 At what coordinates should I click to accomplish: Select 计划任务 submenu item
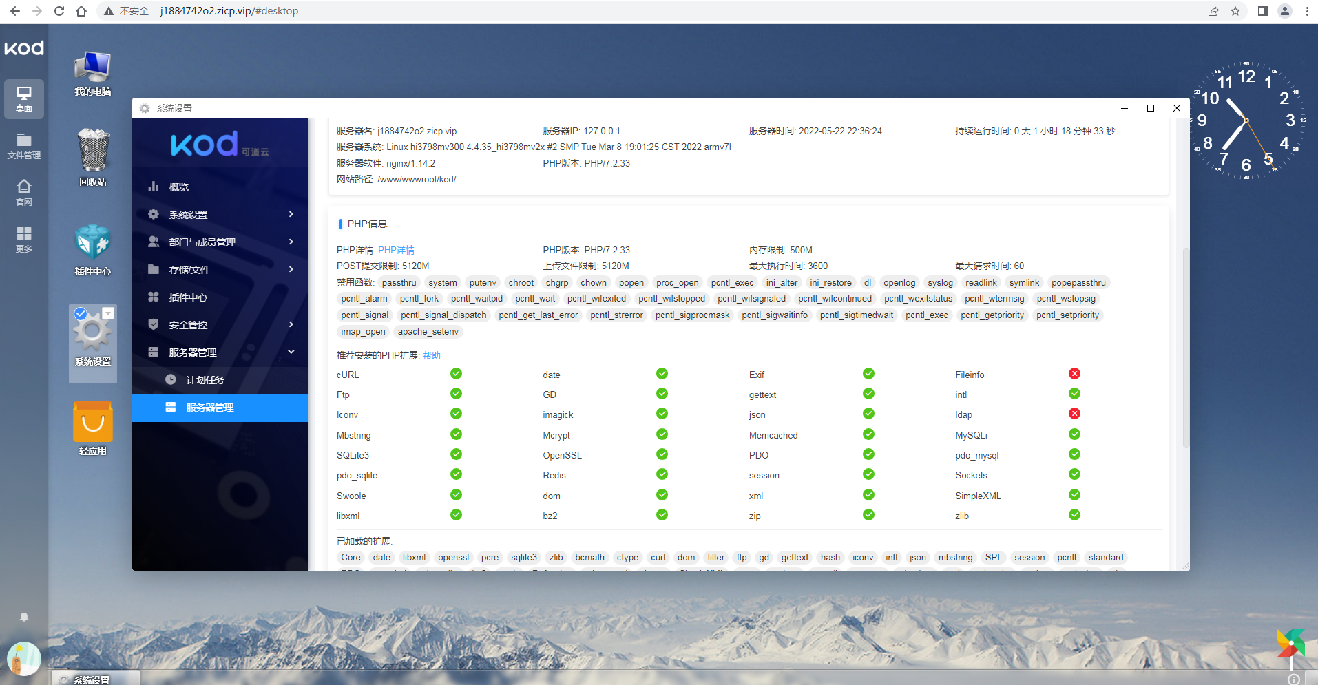[x=205, y=380]
